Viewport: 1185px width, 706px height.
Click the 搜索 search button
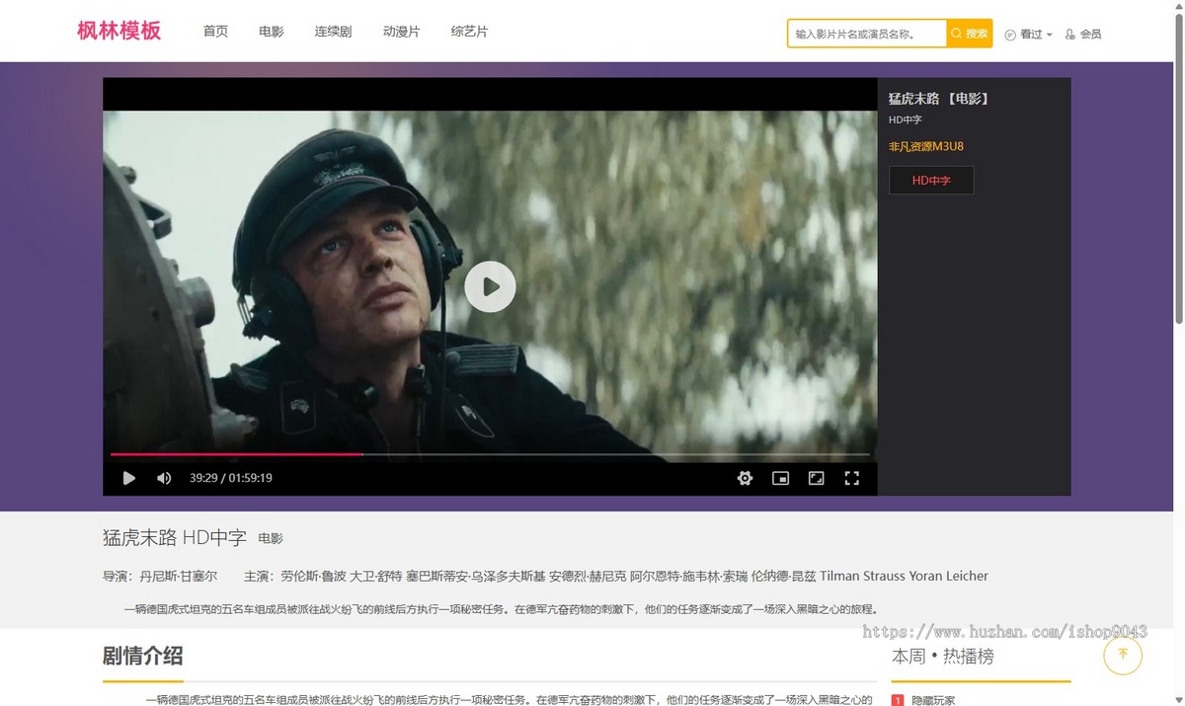969,34
